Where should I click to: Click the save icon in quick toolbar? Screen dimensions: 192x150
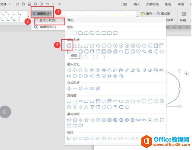tap(23, 4)
